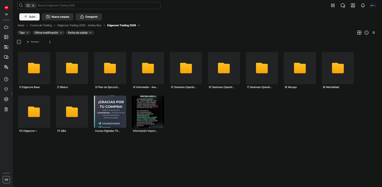This screenshot has width=382, height=187.
Task: Tick the select all checkbox
Action: (19, 42)
